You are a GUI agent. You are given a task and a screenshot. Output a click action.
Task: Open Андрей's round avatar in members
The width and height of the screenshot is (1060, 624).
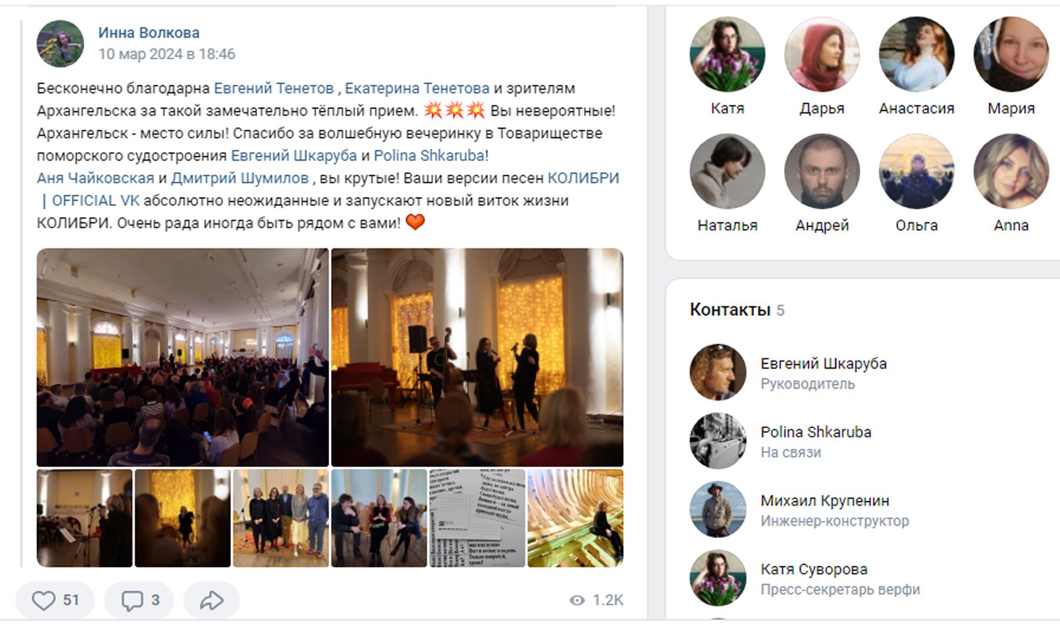click(822, 171)
